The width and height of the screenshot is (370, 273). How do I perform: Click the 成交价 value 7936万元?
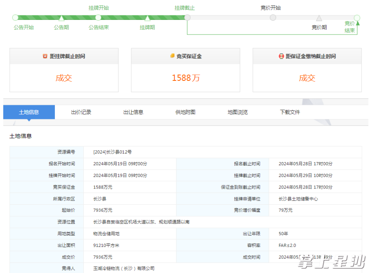click(x=102, y=257)
